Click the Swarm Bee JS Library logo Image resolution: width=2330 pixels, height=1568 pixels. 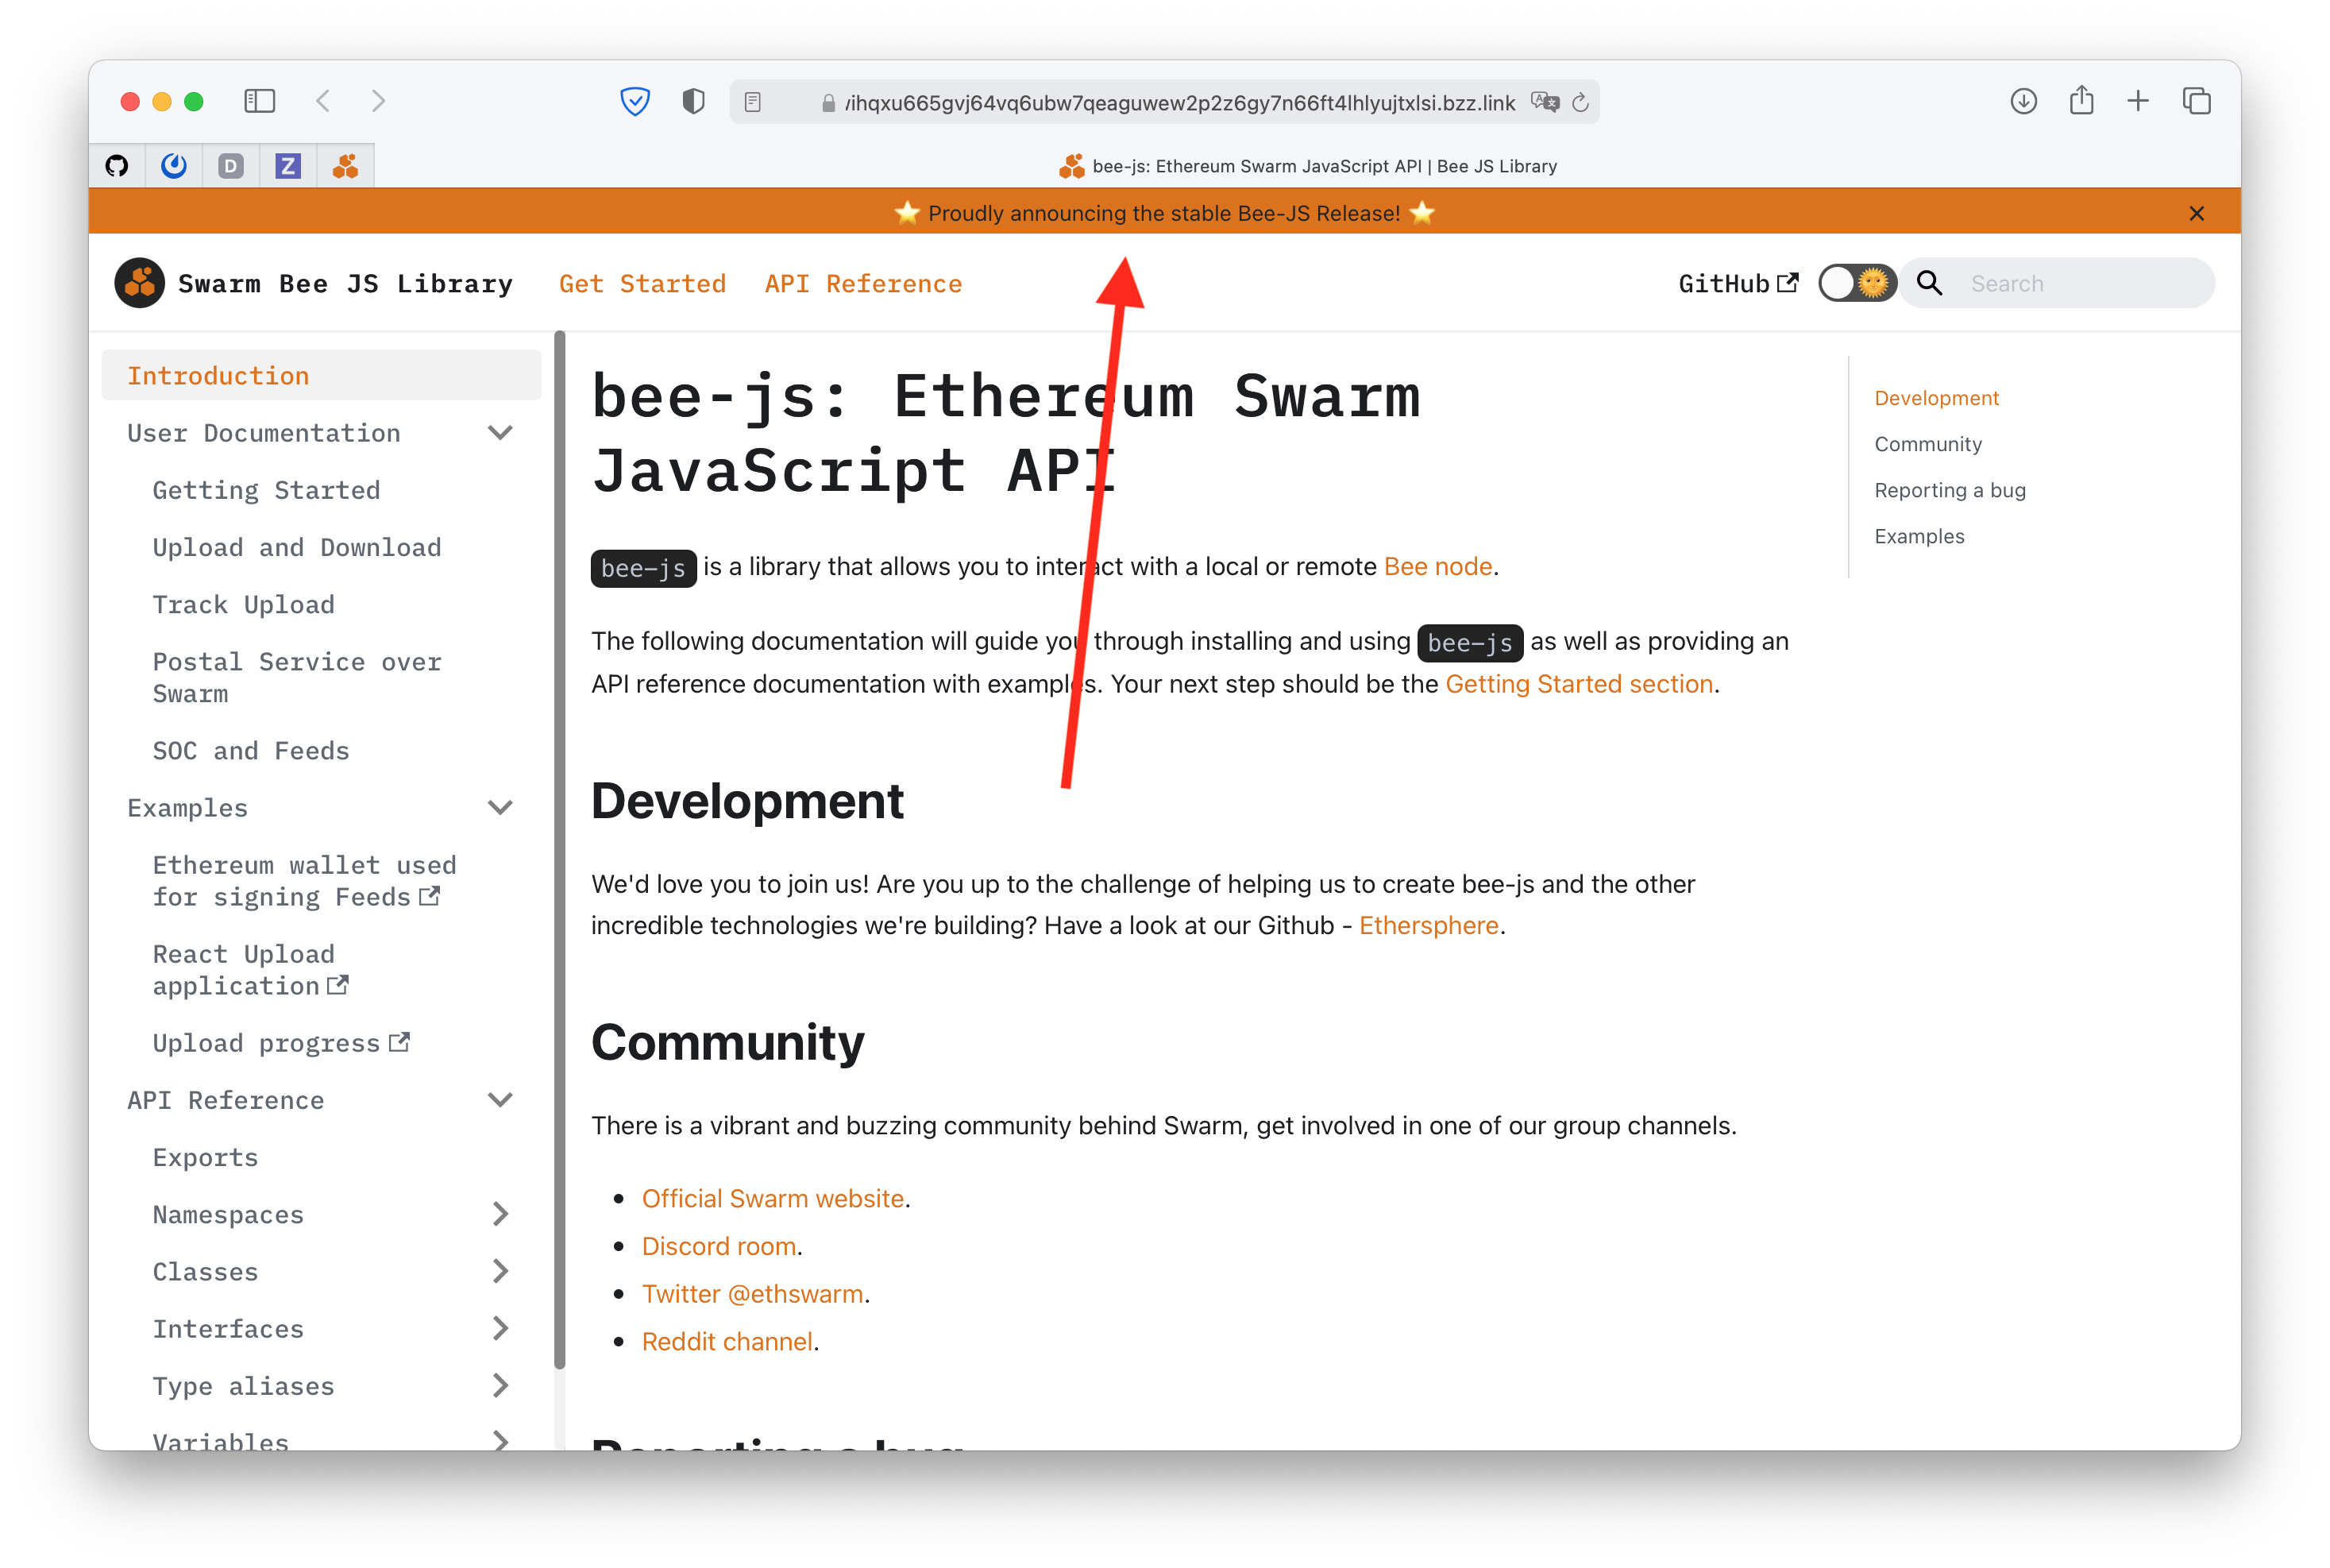click(x=140, y=283)
